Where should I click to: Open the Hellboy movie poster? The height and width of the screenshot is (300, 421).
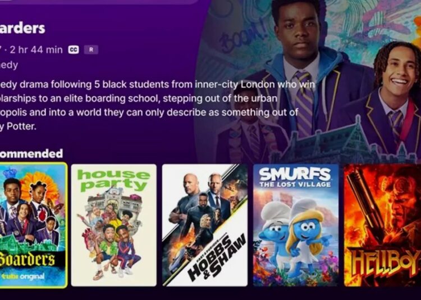point(382,225)
